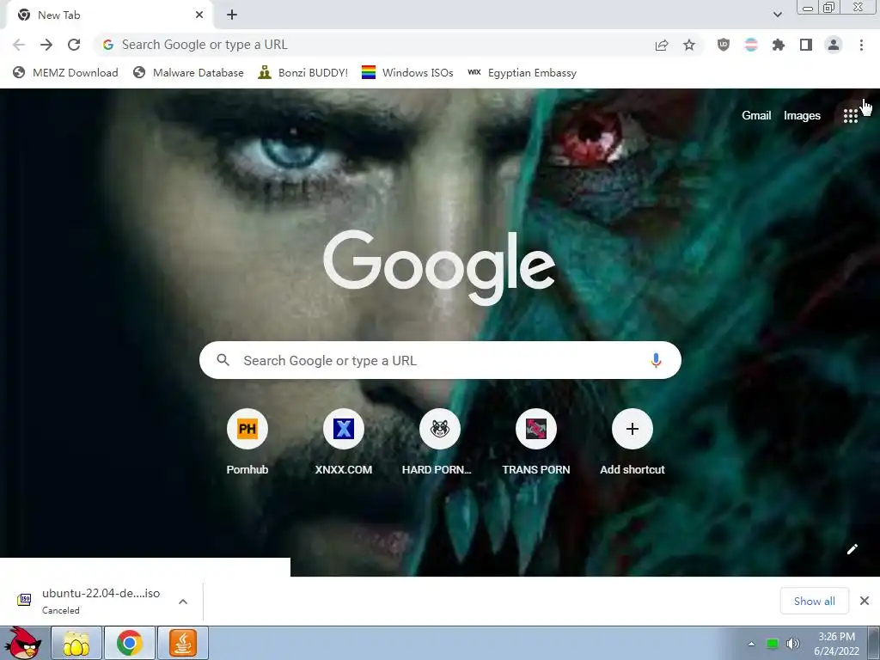Click the ISO file icon in downloads bar

(x=24, y=600)
